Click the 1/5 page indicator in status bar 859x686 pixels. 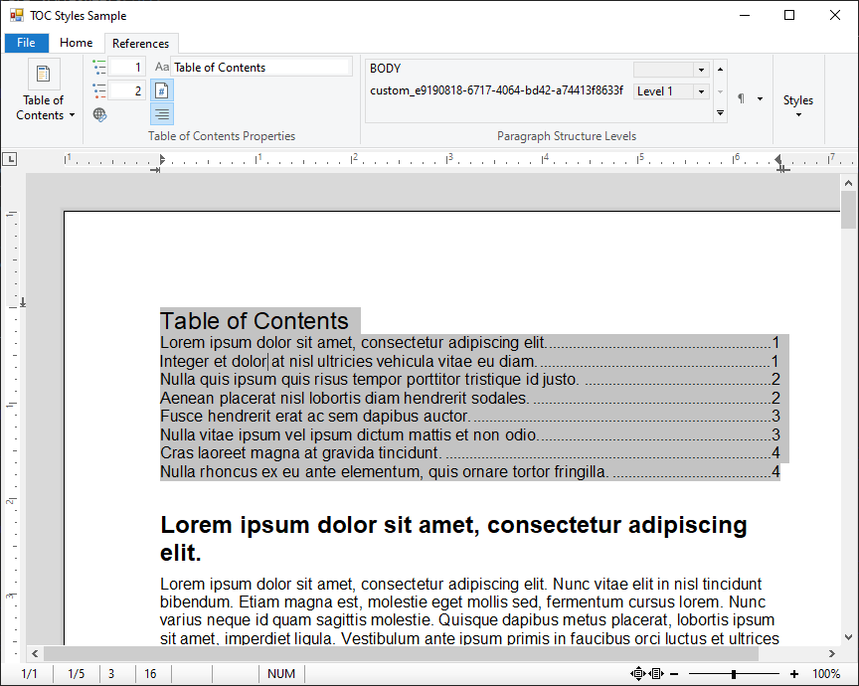(77, 674)
